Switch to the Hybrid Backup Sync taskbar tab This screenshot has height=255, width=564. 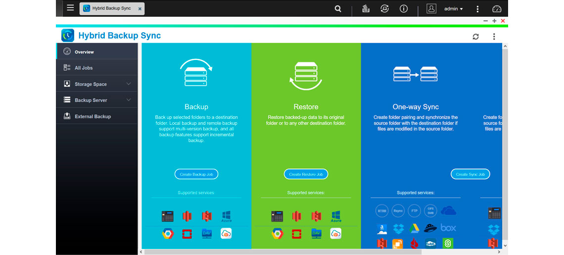[112, 8]
